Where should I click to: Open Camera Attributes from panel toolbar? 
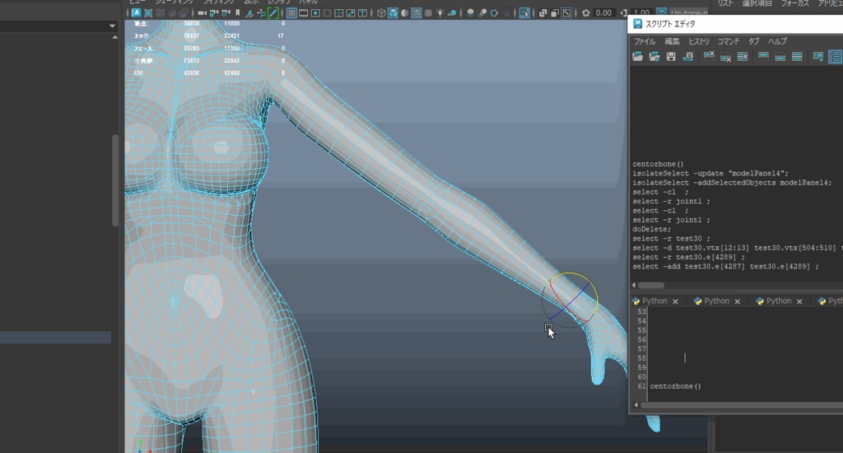pos(226,13)
